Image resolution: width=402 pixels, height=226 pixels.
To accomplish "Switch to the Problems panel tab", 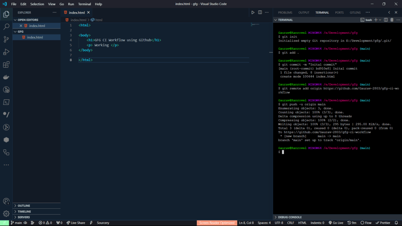I will click(x=285, y=13).
